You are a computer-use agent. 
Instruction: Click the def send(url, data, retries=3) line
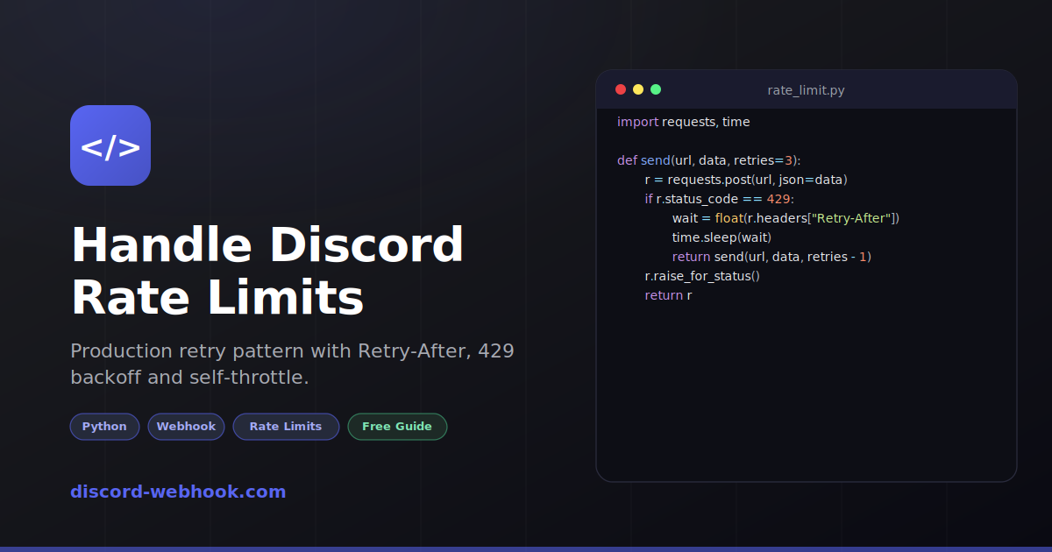click(709, 160)
